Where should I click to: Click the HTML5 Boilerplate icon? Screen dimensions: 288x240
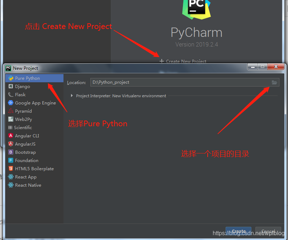11,168
